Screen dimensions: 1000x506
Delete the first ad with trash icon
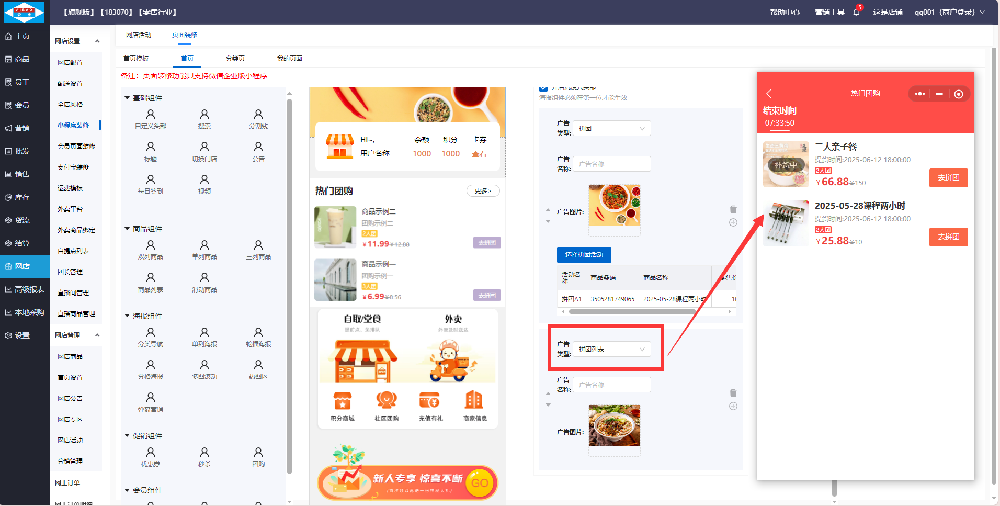[733, 209]
